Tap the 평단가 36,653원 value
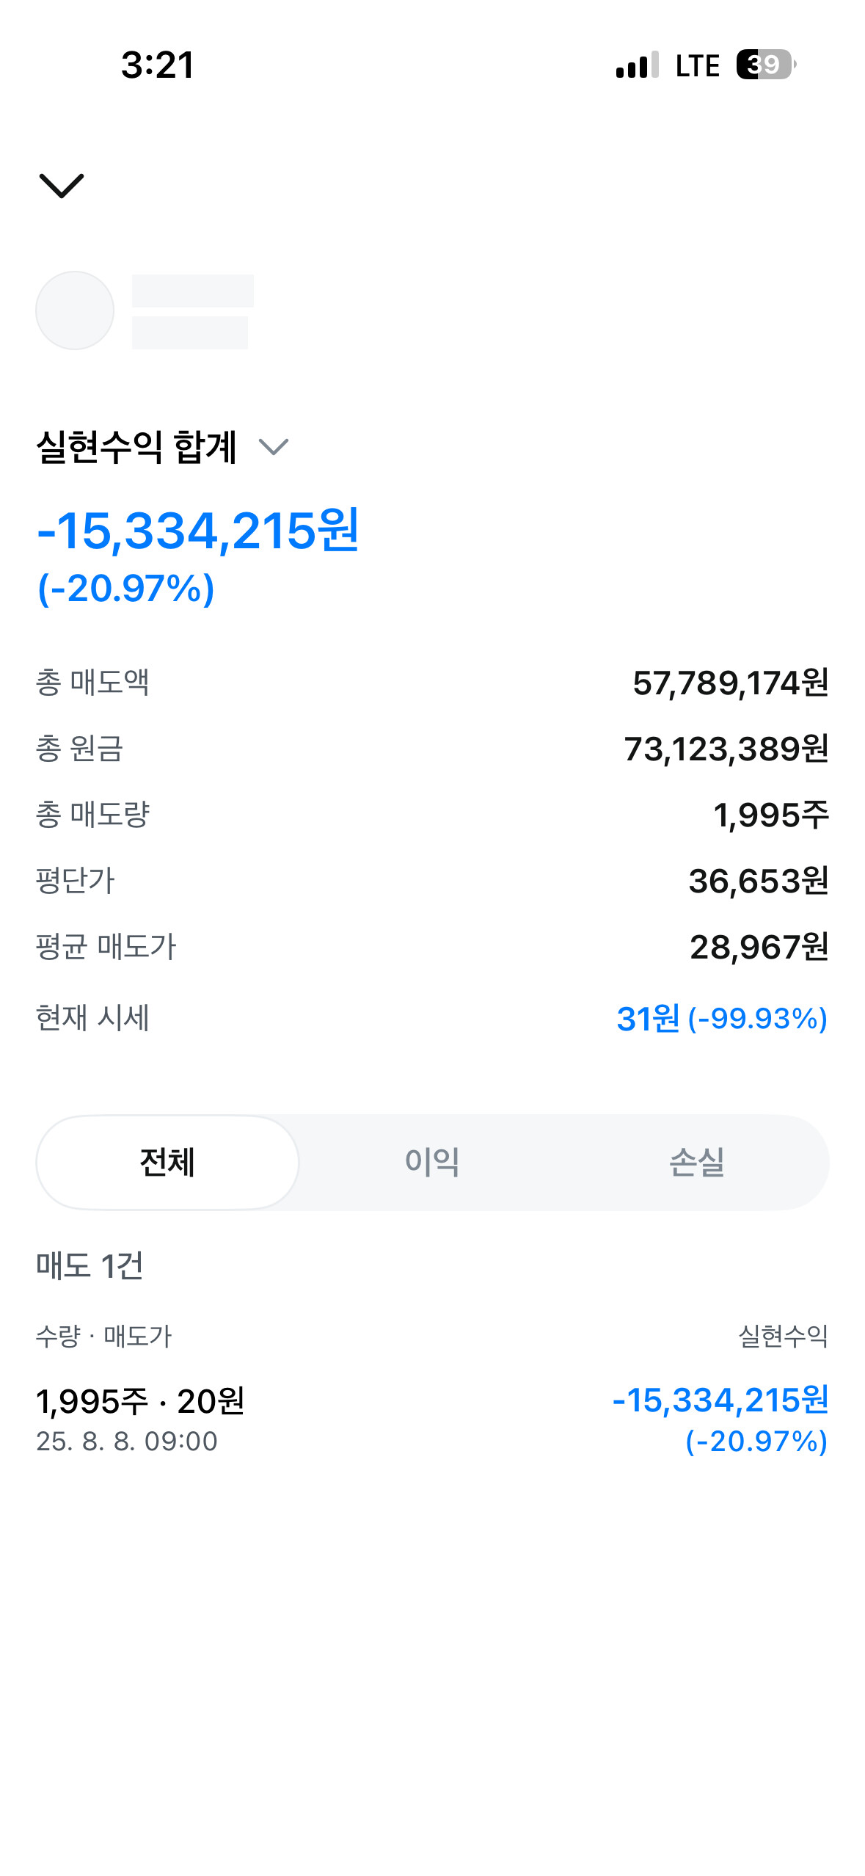The height and width of the screenshot is (1876, 865). pyautogui.click(x=758, y=881)
